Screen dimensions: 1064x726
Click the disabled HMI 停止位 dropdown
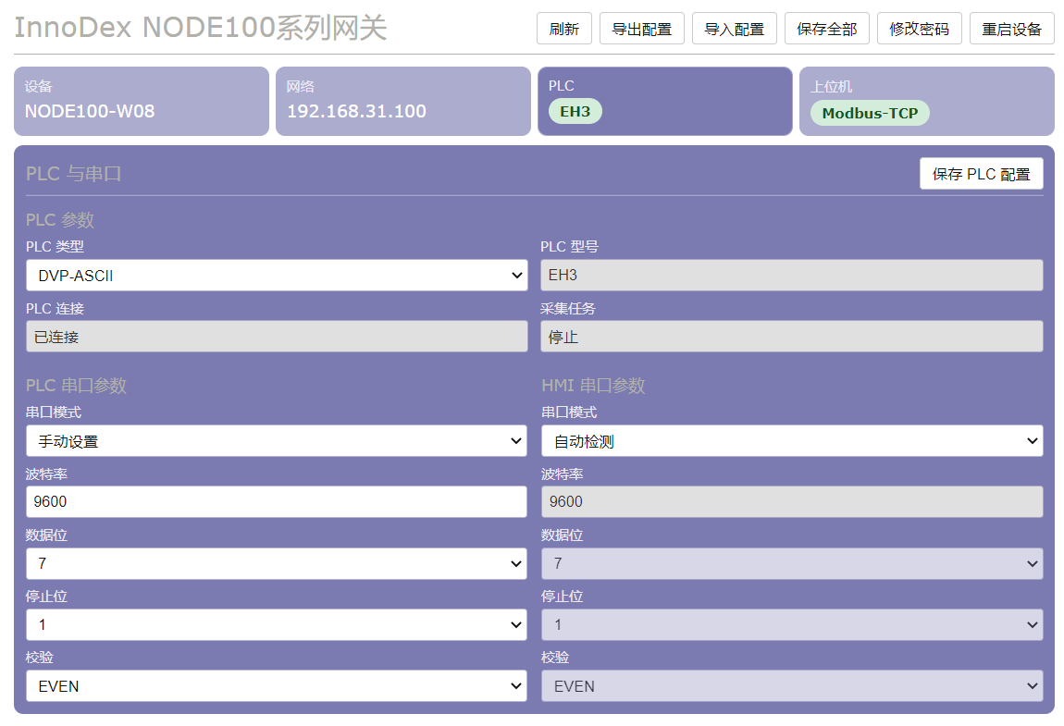tap(792, 624)
